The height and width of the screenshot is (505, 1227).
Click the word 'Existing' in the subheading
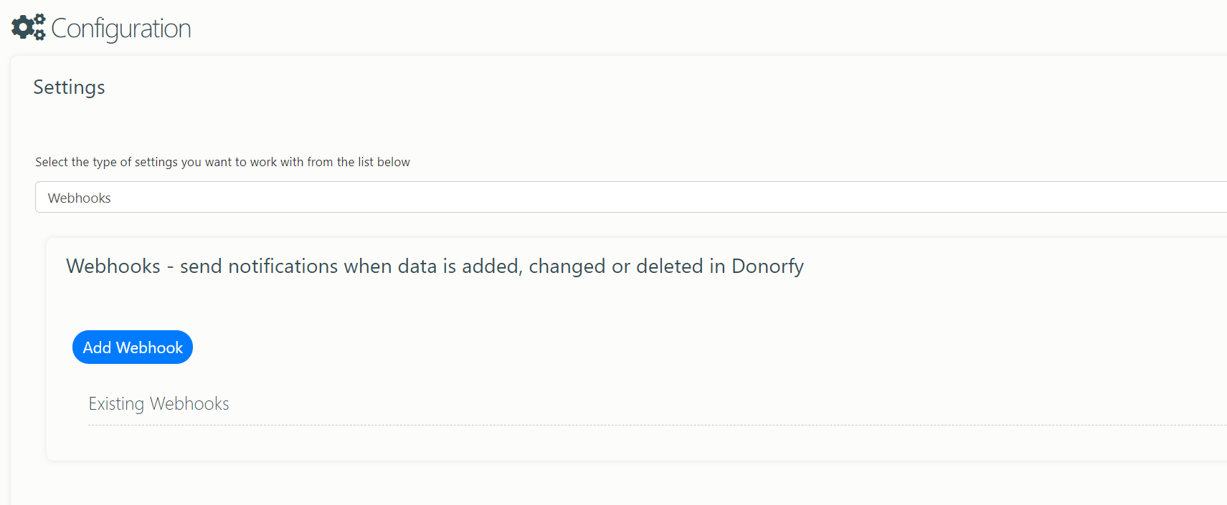[x=116, y=404]
